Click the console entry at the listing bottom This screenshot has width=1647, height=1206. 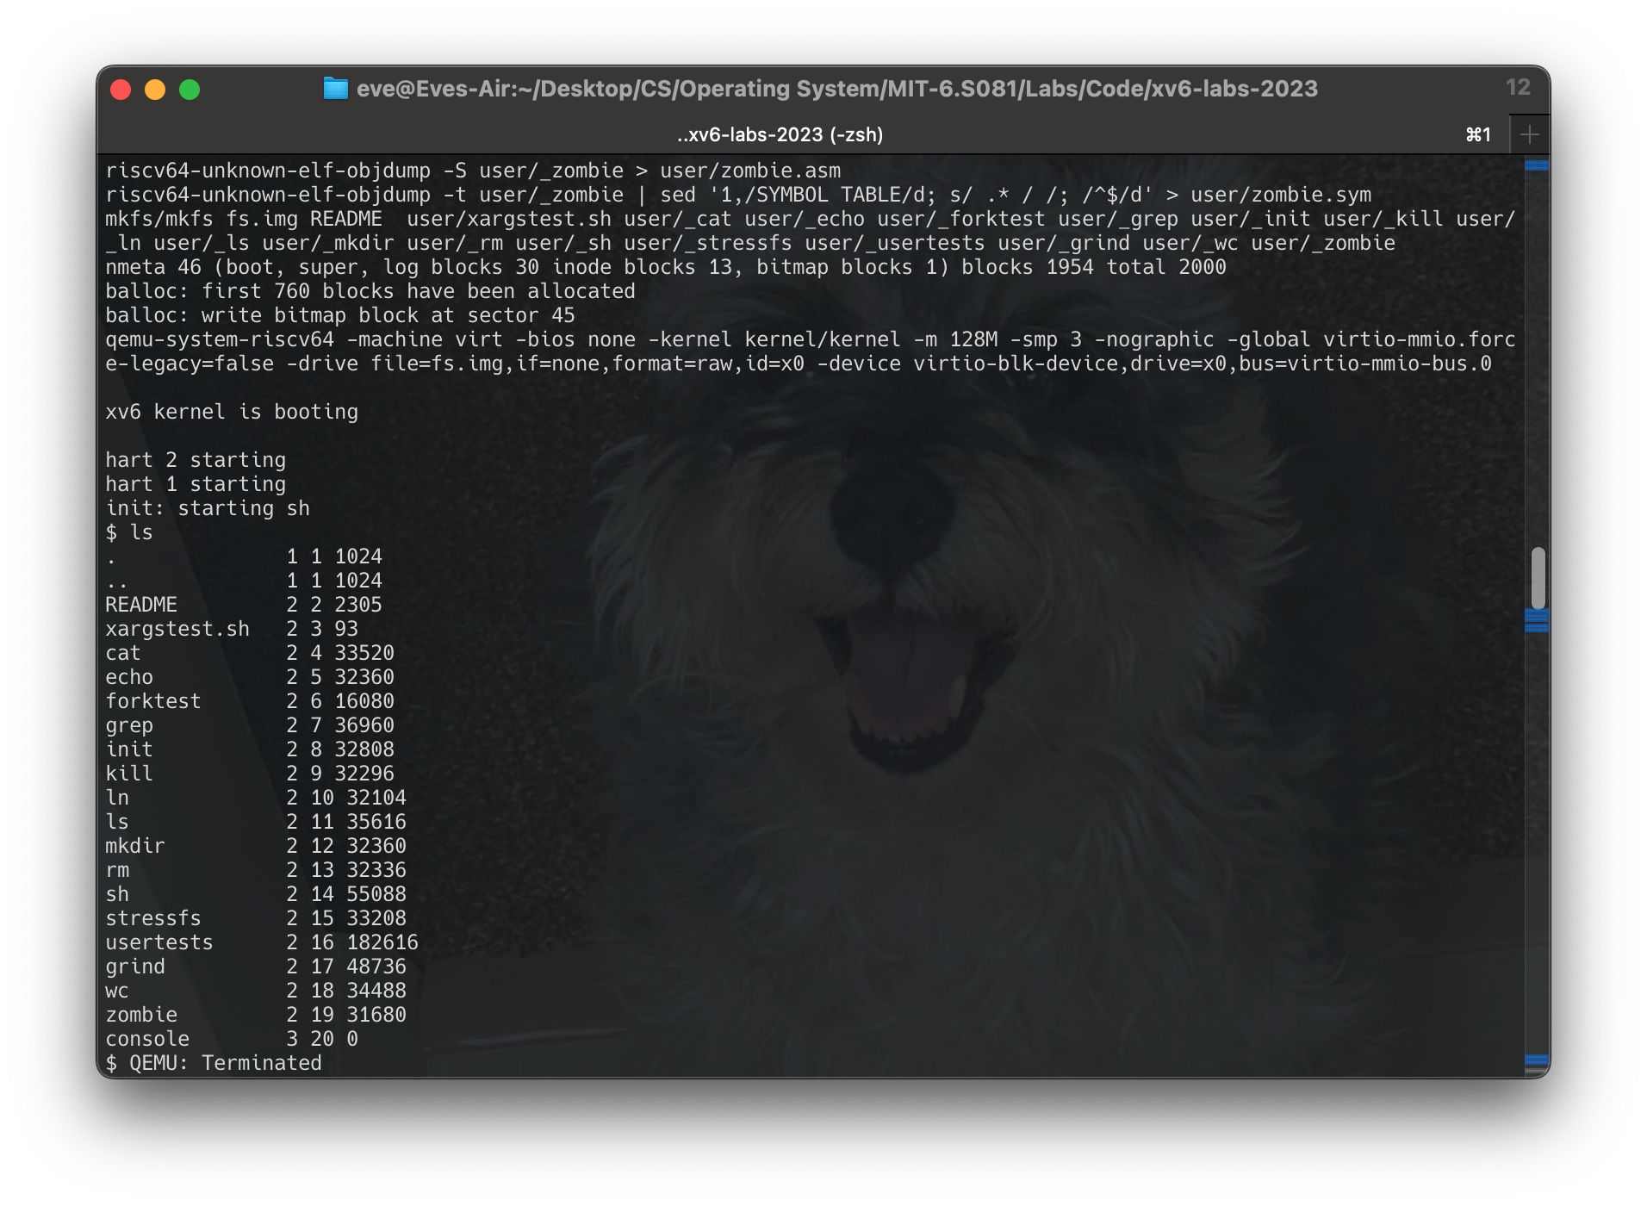[147, 1038]
